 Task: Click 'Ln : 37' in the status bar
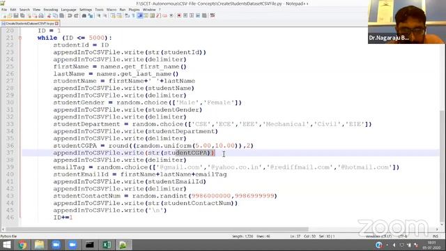(295, 236)
